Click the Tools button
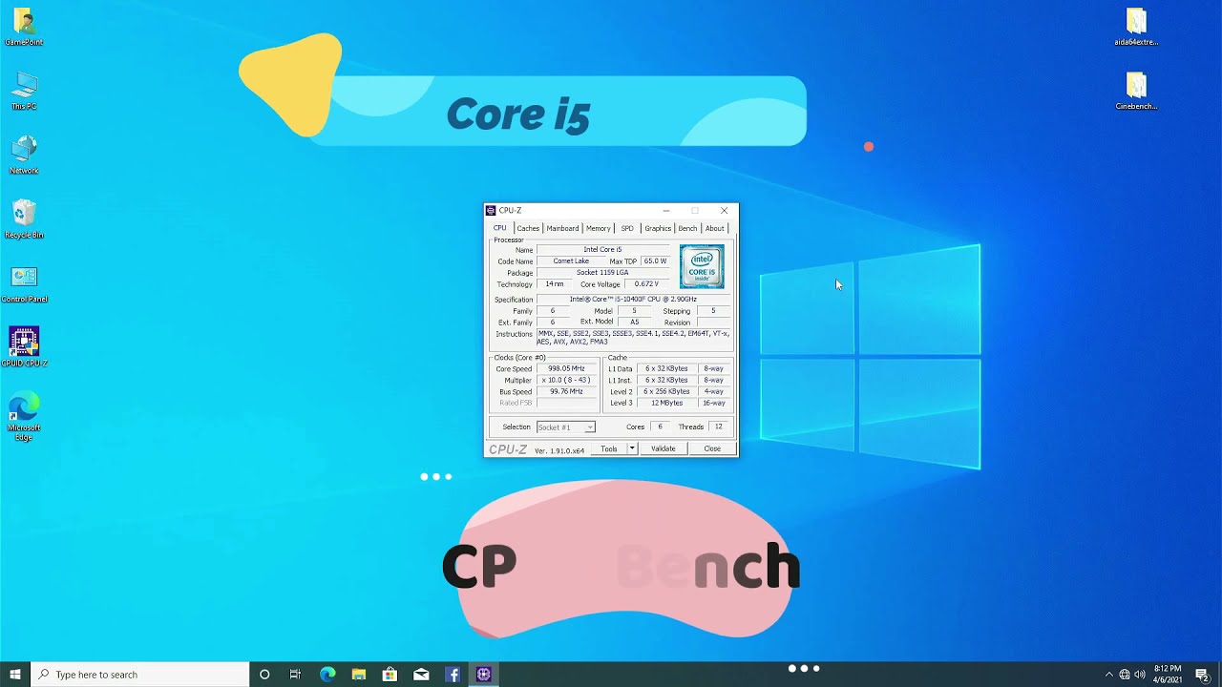This screenshot has height=687, width=1222. pyautogui.click(x=608, y=448)
